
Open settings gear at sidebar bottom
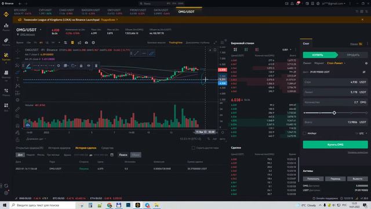pos(6,193)
